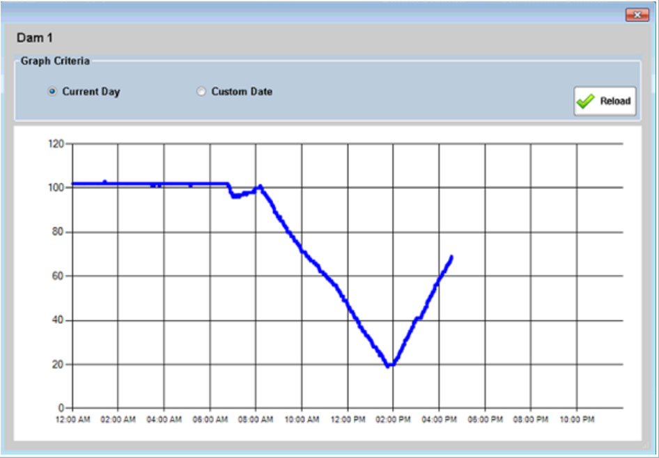The height and width of the screenshot is (458, 659).
Task: Click the 100 value on the Y axis
Action: (56, 188)
